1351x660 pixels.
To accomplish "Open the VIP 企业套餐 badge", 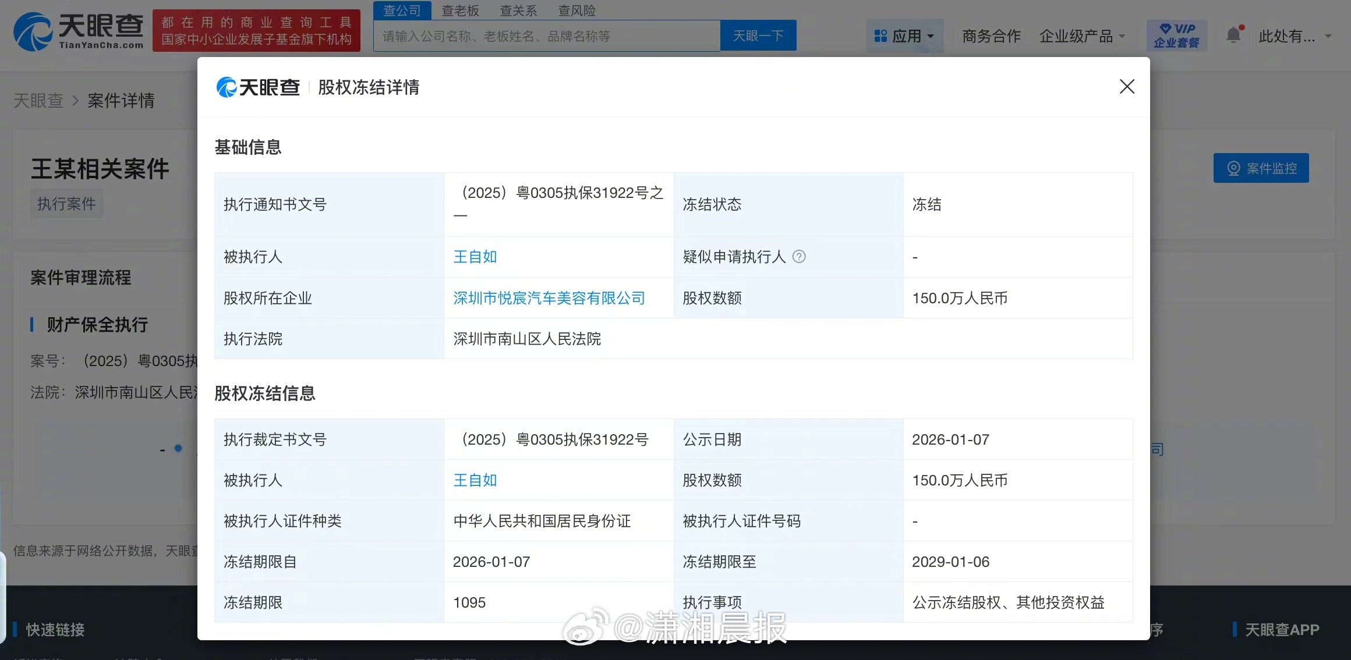I will click(1176, 36).
